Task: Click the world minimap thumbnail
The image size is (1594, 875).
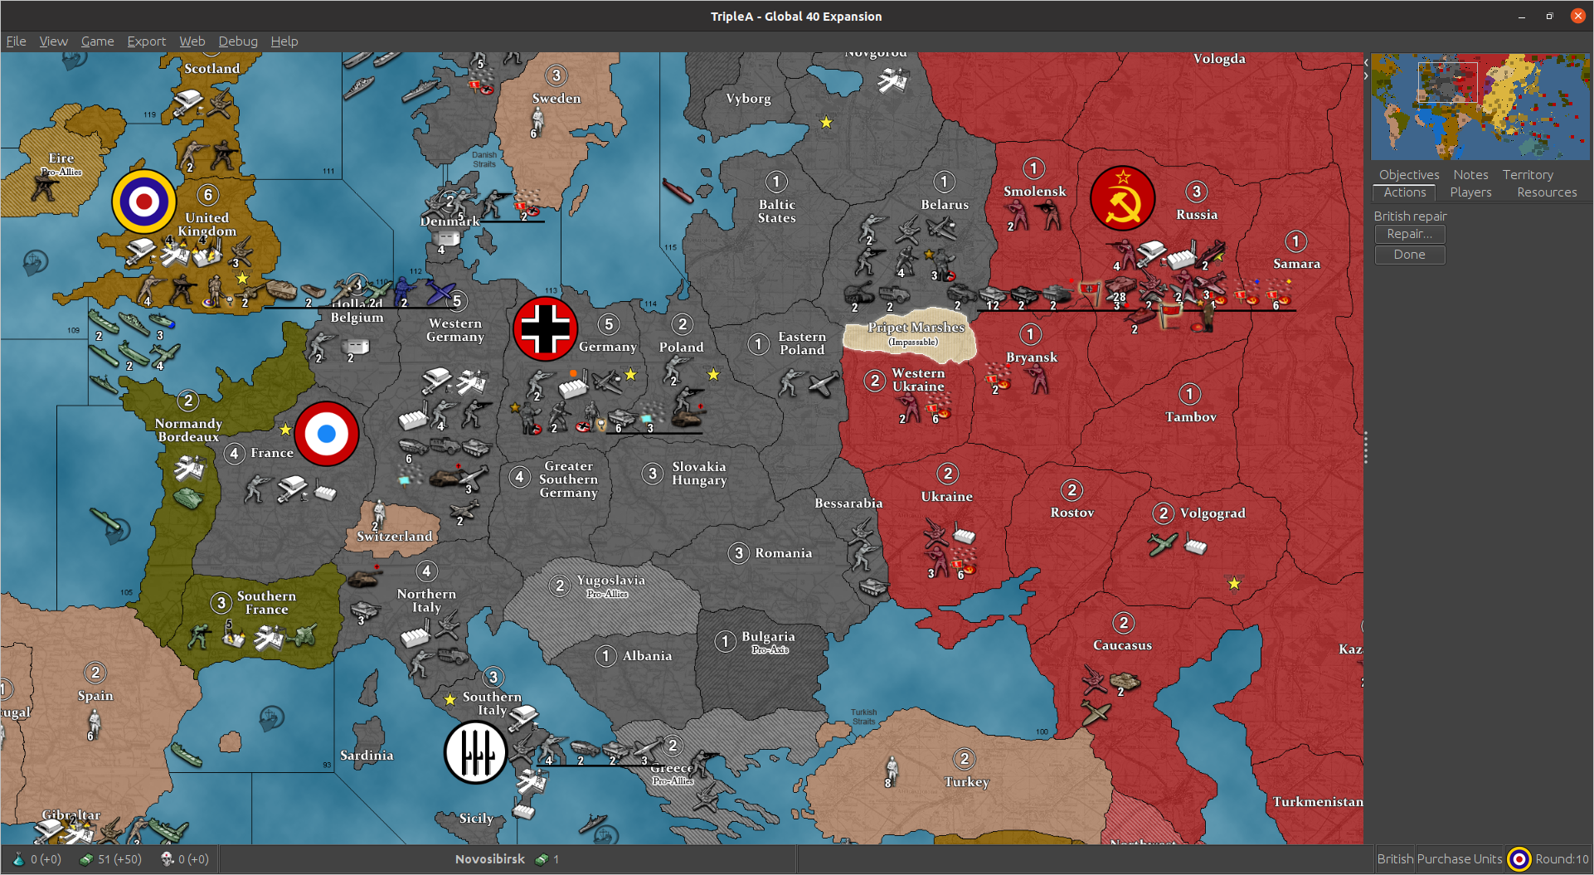Action: point(1480,106)
